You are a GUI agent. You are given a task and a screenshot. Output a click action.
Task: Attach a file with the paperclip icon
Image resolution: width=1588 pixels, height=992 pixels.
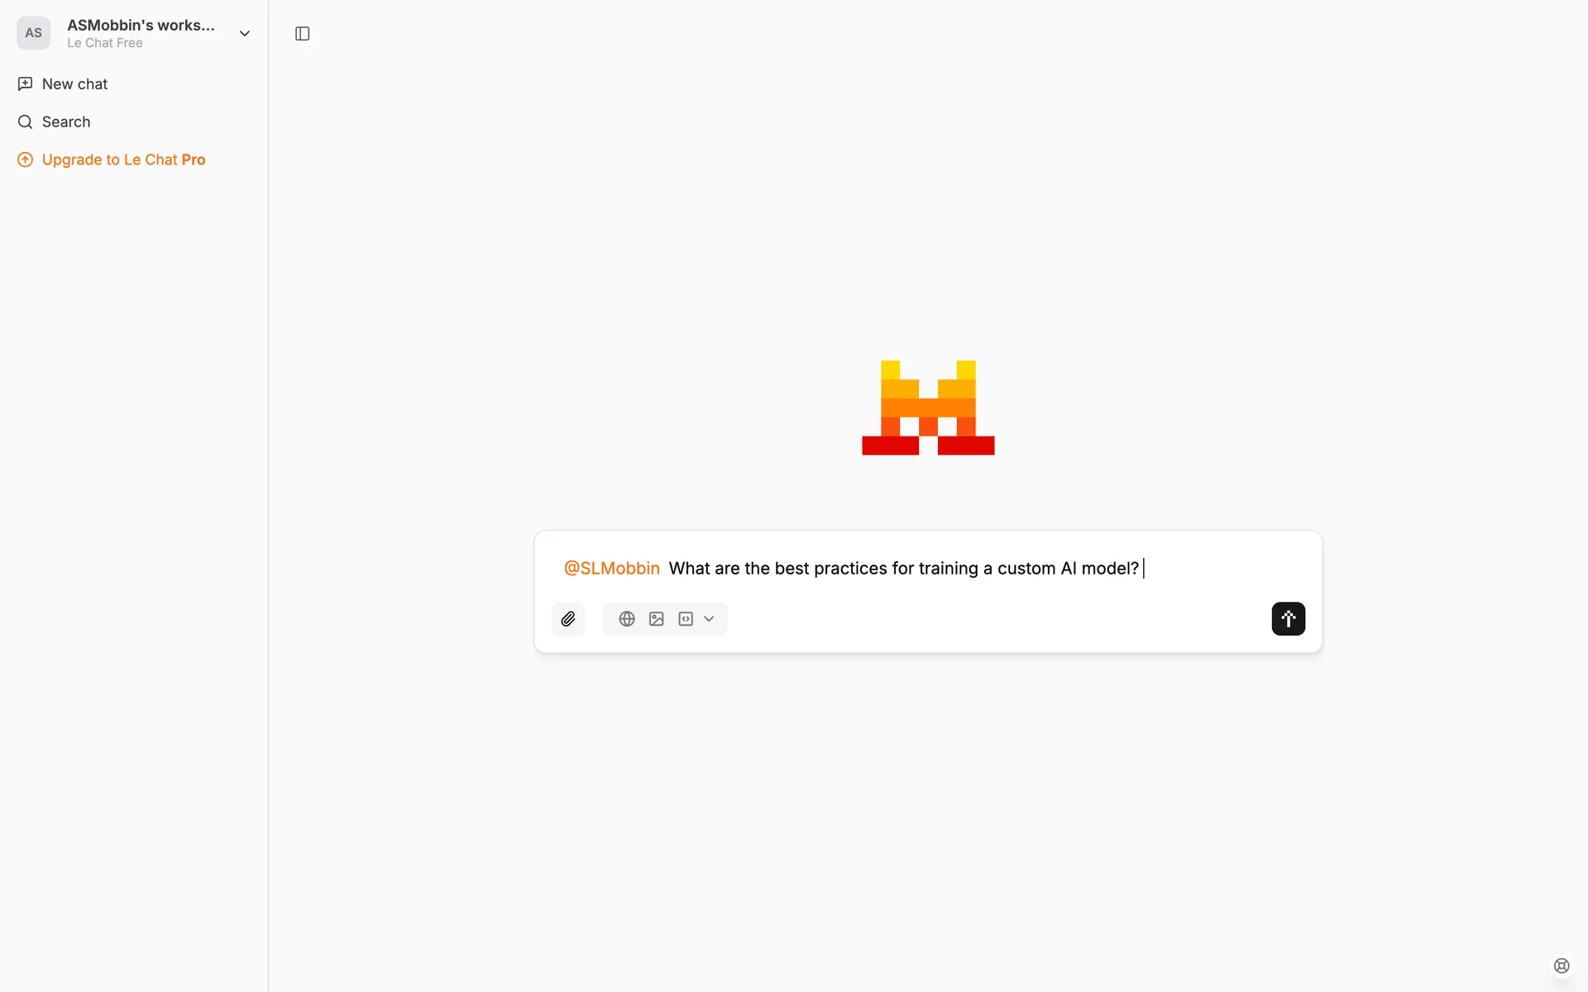click(568, 618)
